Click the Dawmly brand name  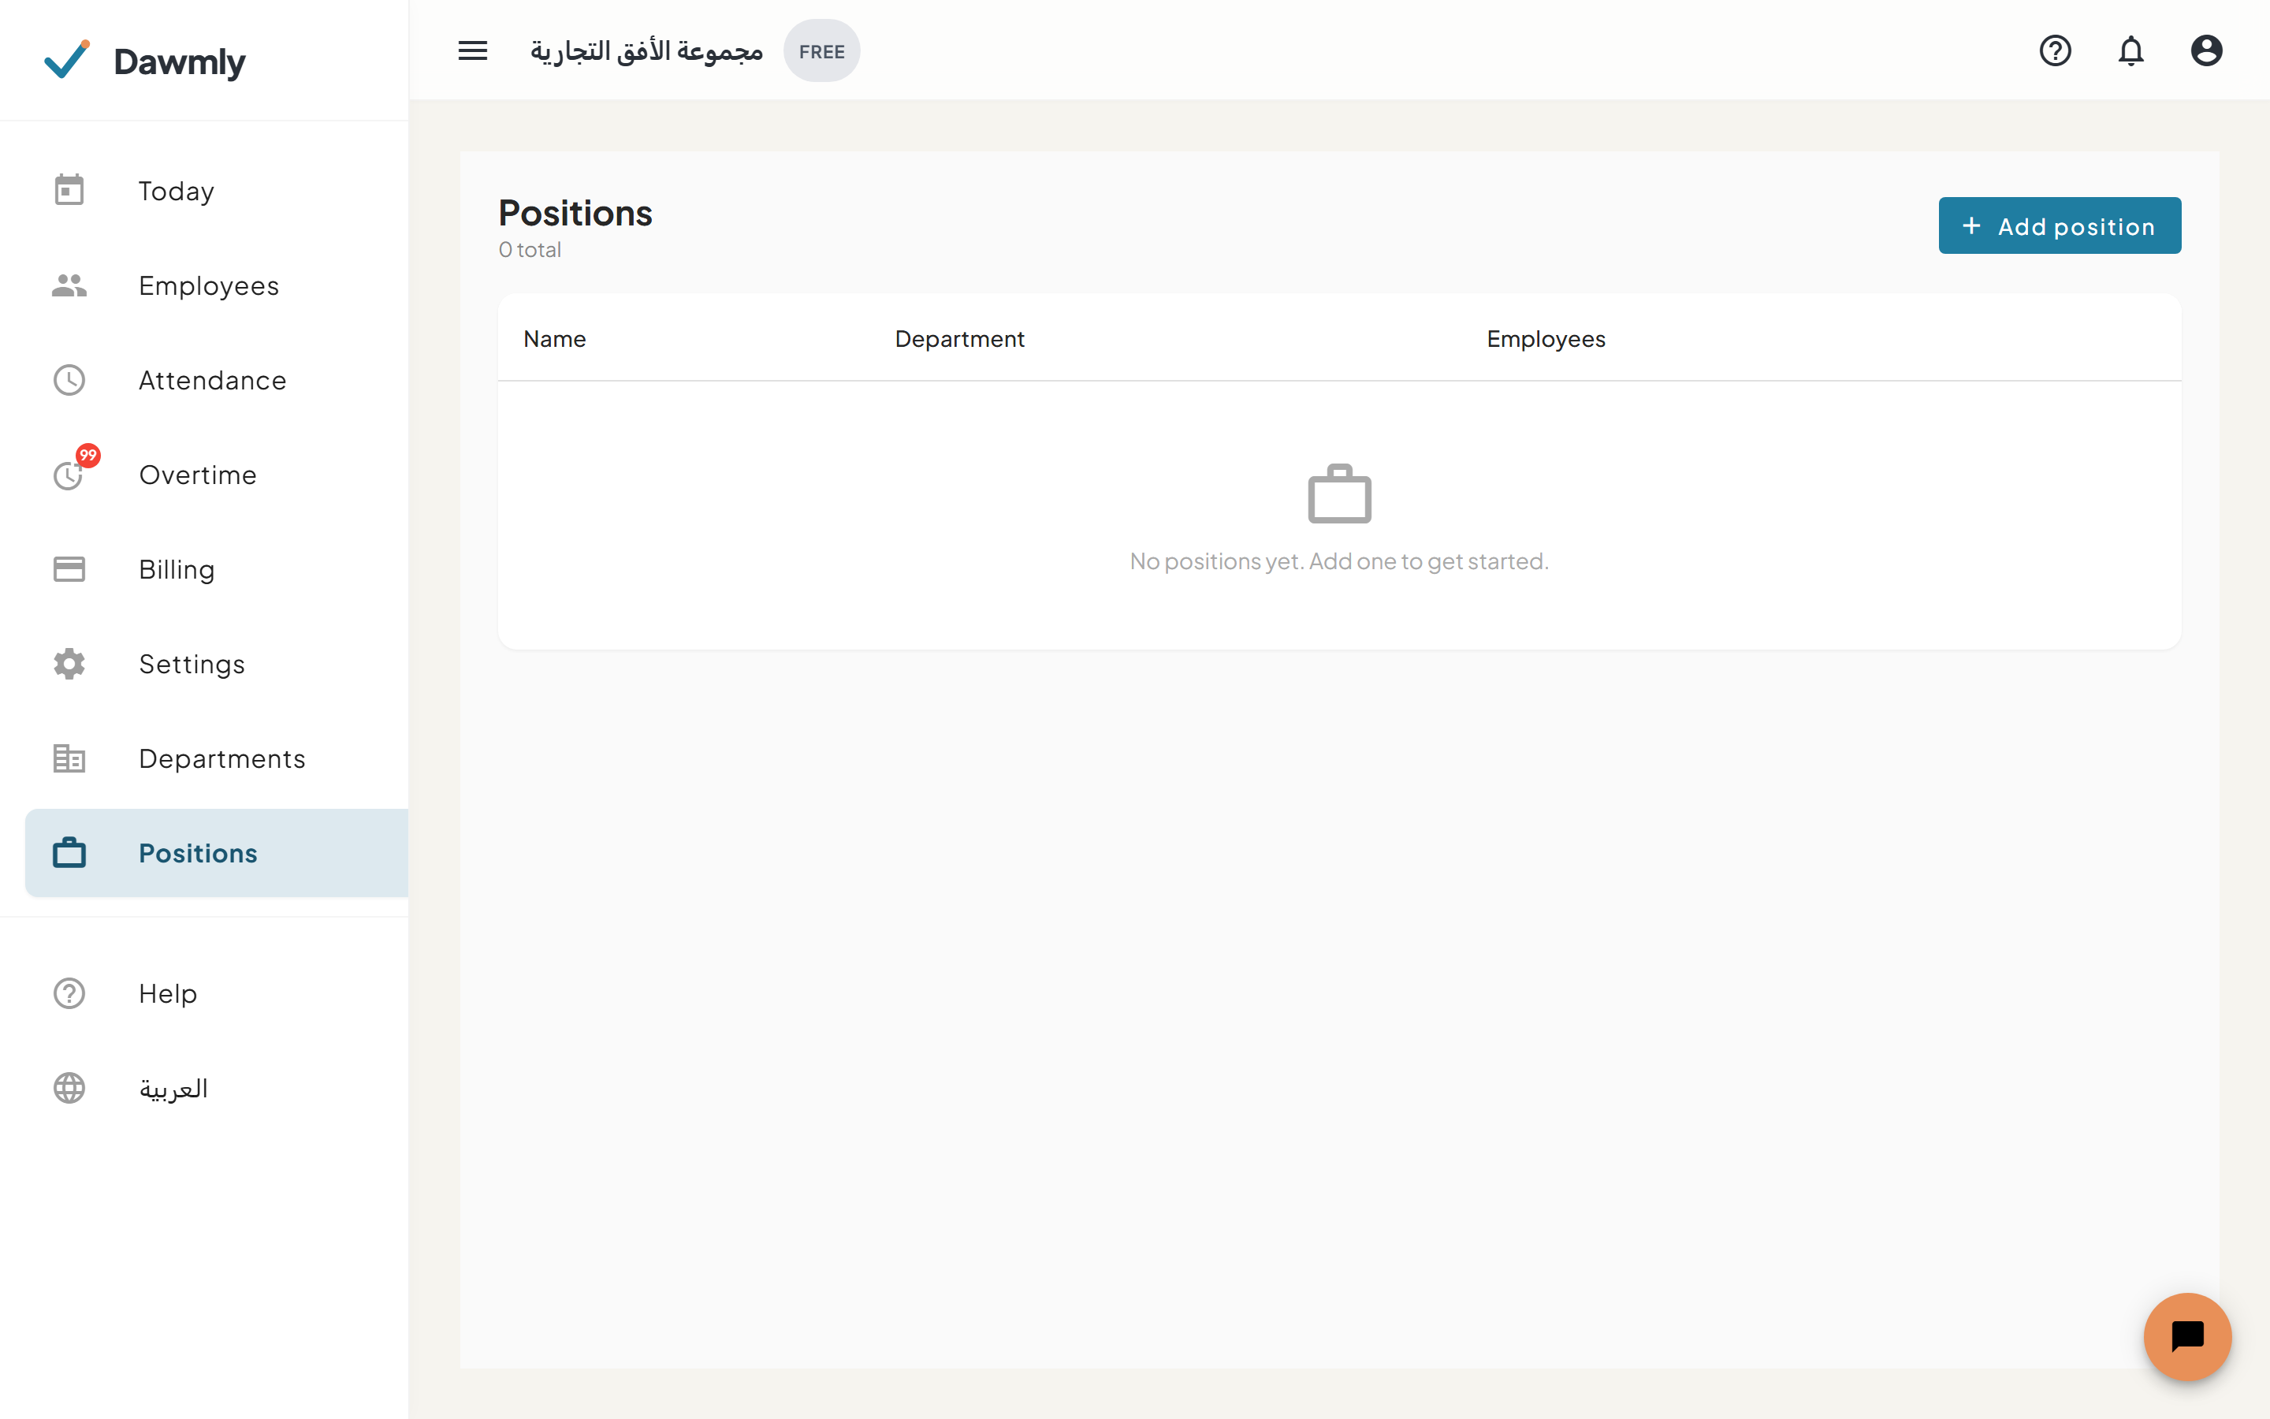point(179,62)
